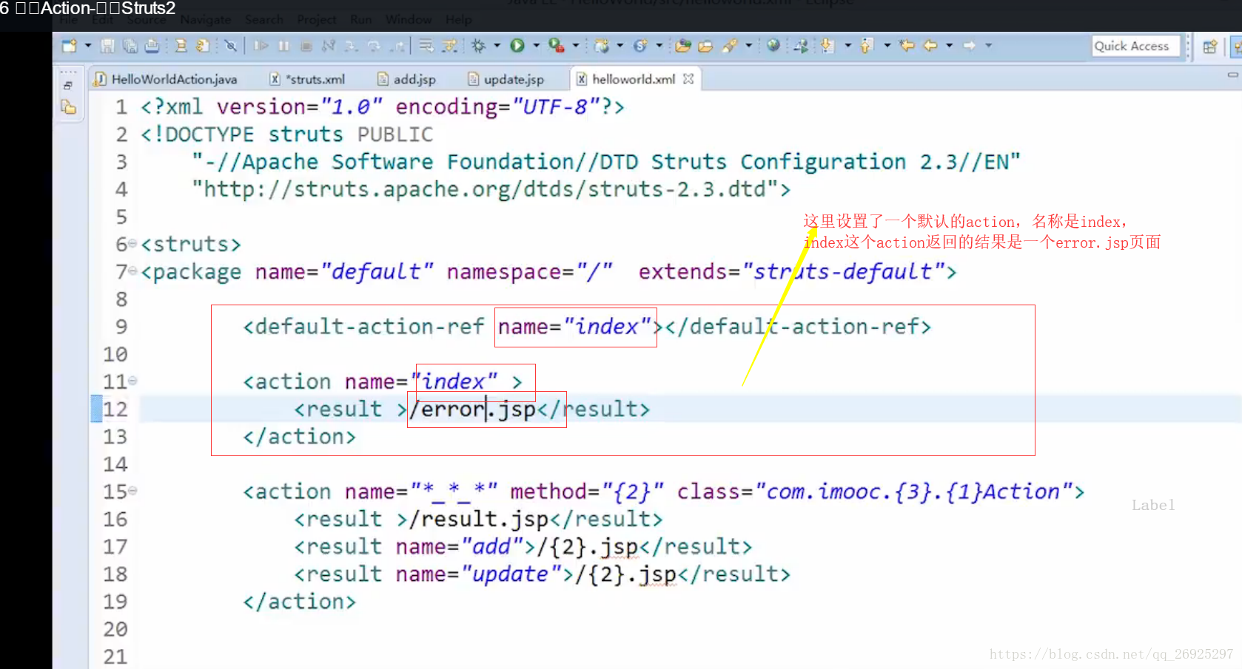Expand the New wizard dropdown arrow
Viewport: 1242px width, 669px height.
pos(88,46)
